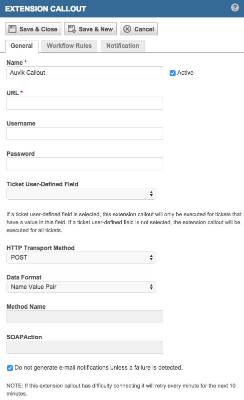Click the circled X icon on Cancel
This screenshot has height=400, width=244.
click(x=127, y=29)
